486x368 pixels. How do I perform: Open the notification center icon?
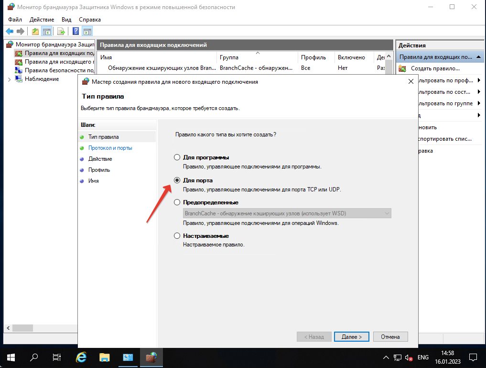point(473,358)
